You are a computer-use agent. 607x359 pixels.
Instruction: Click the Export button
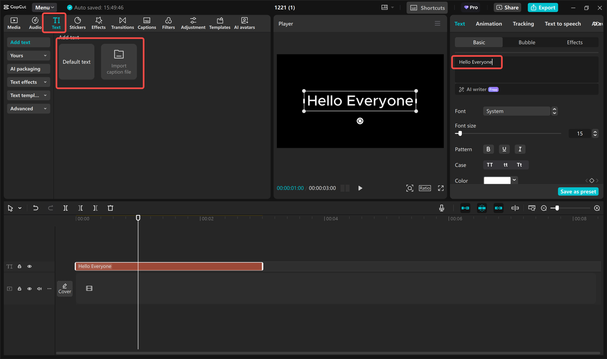[543, 7]
